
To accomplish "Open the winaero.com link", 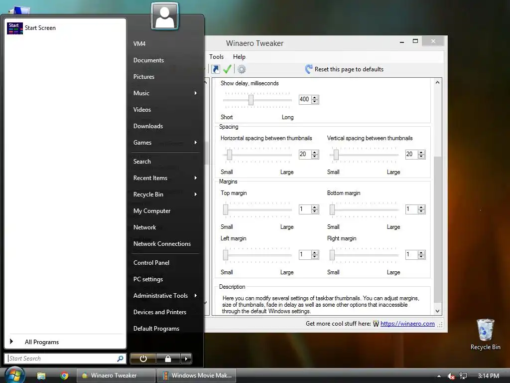I will 407,323.
